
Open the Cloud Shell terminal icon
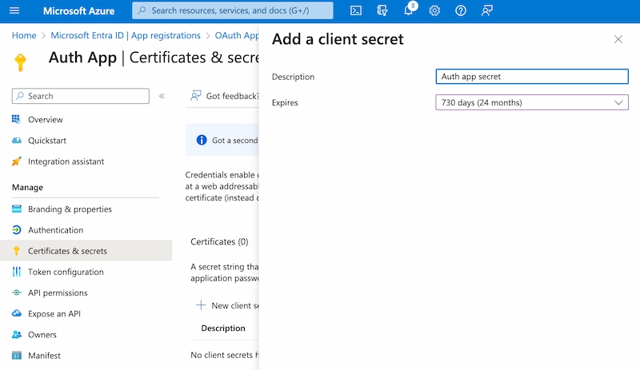[356, 10]
